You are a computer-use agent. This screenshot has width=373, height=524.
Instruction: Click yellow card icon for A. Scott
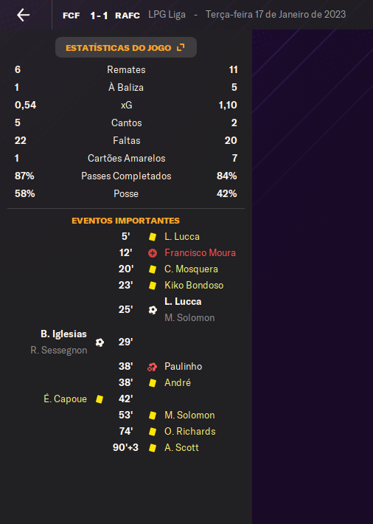click(x=153, y=448)
